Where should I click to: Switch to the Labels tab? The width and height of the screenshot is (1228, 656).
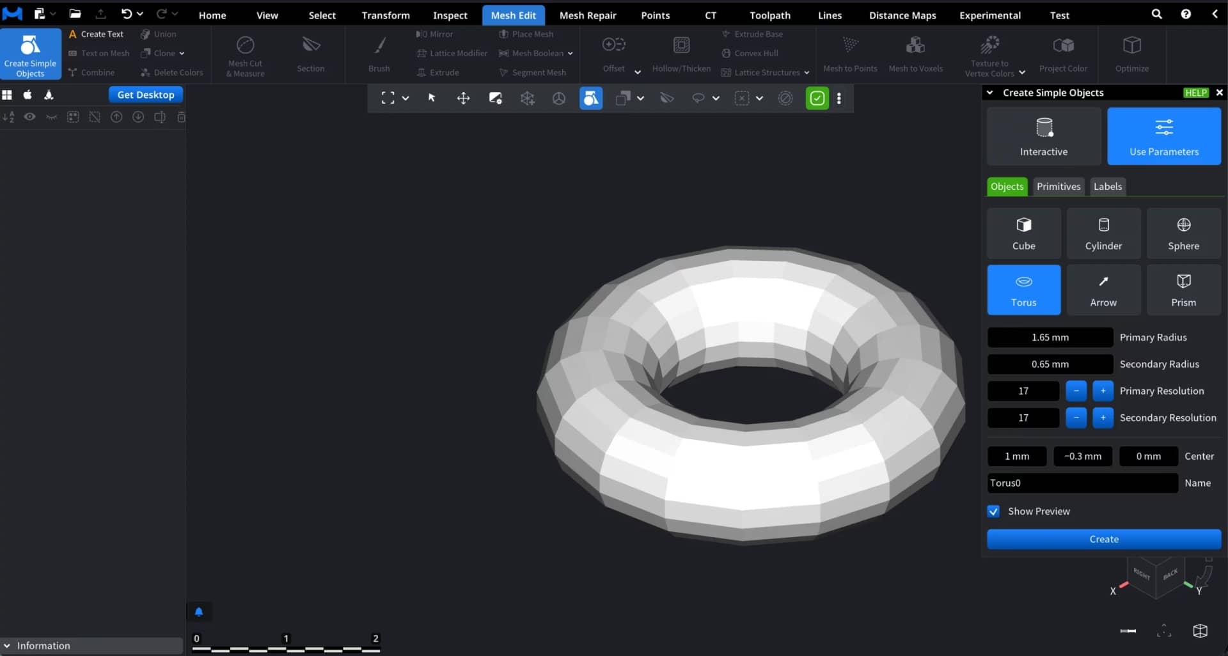click(1108, 187)
